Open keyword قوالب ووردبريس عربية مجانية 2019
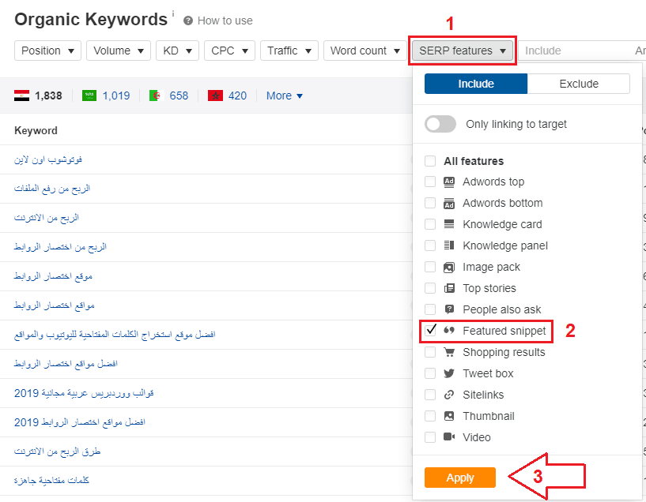Image resolution: width=646 pixels, height=502 pixels. pyautogui.click(x=84, y=393)
